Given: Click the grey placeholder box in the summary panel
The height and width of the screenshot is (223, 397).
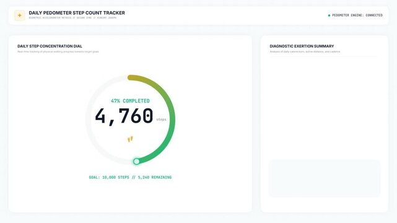Looking at the screenshot, I should pyautogui.click(x=325, y=178).
